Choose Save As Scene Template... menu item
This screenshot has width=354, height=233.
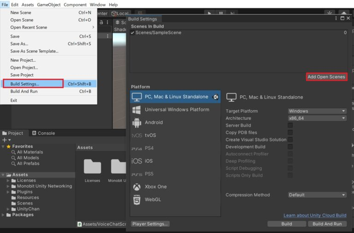click(49, 51)
